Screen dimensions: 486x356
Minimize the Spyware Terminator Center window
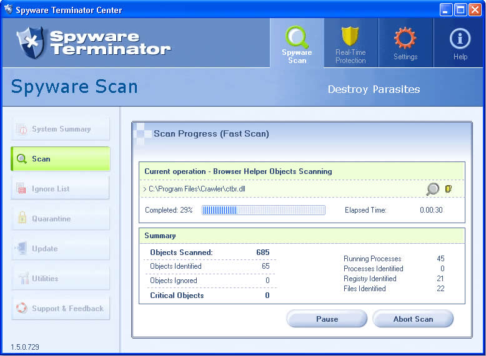click(x=446, y=10)
